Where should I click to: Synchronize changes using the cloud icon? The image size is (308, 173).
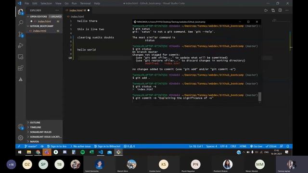(42, 146)
